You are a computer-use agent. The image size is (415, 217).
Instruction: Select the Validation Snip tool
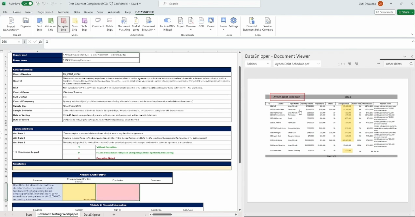[x=50, y=24]
